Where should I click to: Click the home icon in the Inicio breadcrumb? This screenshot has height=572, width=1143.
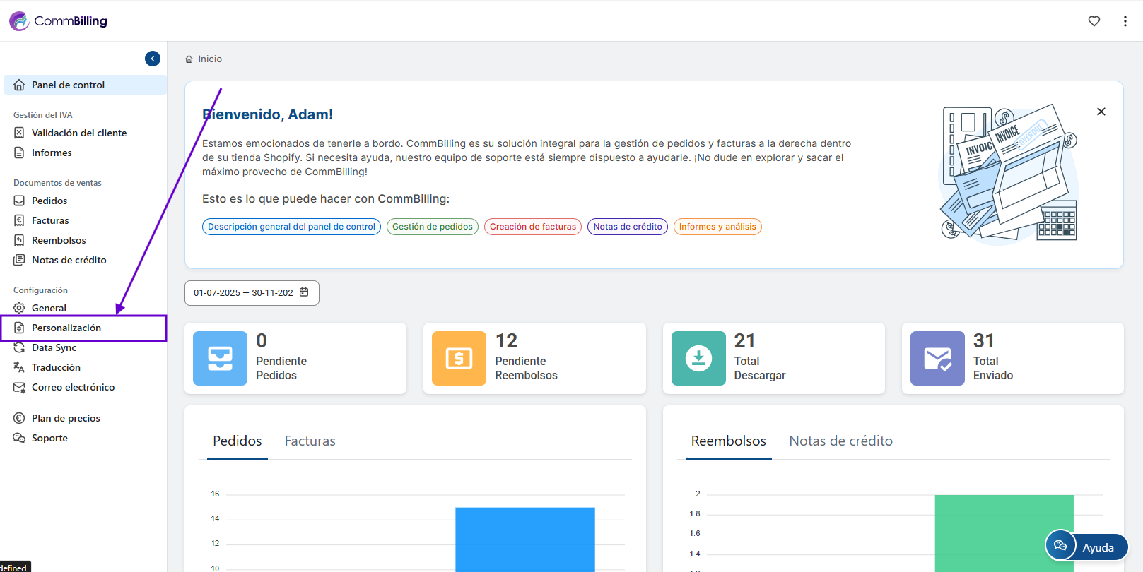(x=189, y=59)
